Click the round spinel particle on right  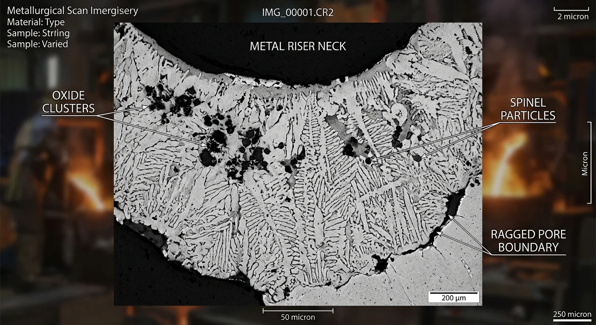click(x=417, y=158)
